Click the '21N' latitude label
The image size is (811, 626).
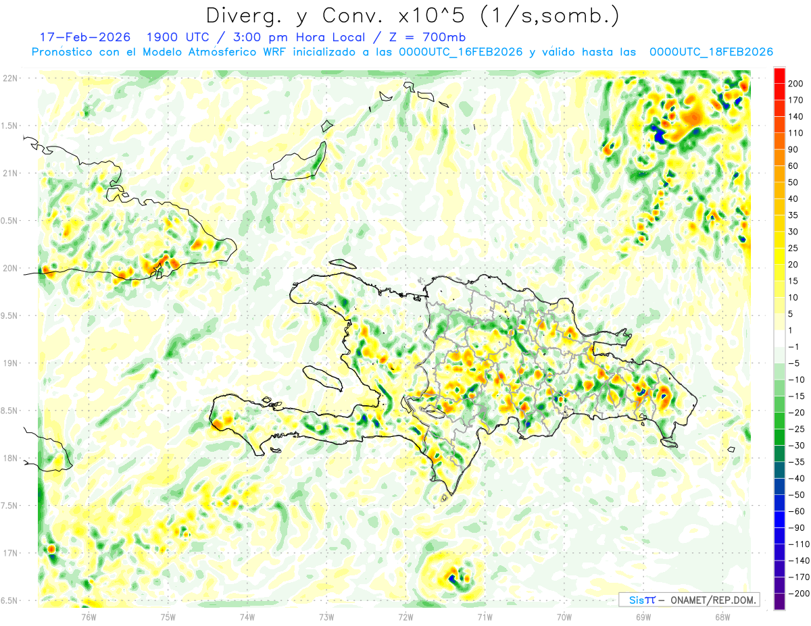[x=10, y=173]
